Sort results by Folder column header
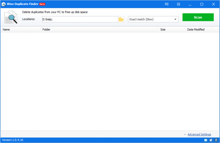 (99, 29)
